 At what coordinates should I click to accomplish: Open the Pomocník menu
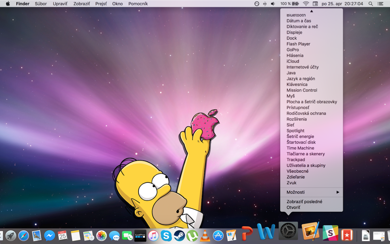pos(138,4)
